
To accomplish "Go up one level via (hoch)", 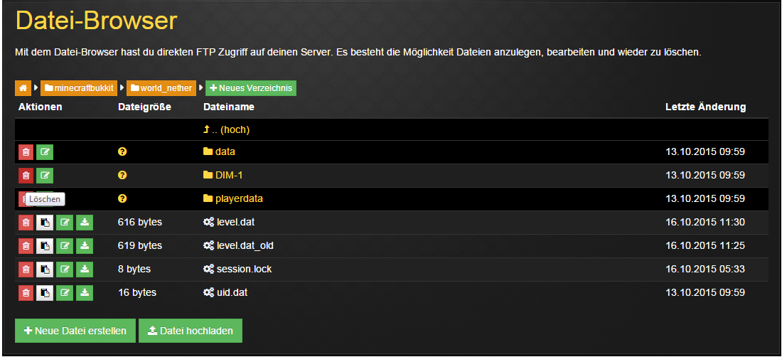I will pos(226,129).
